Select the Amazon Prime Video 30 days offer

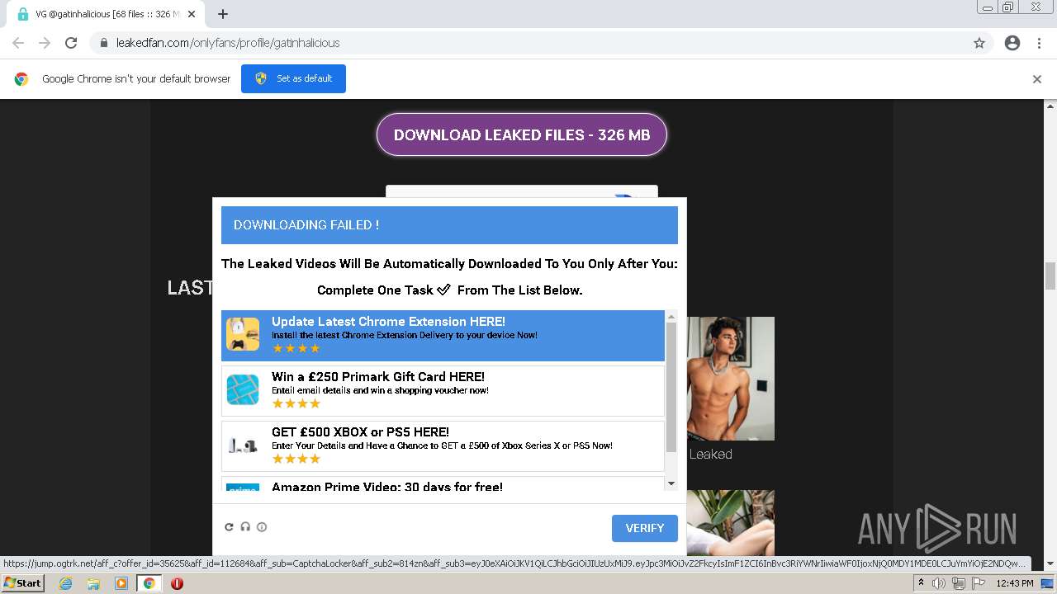[443, 484]
